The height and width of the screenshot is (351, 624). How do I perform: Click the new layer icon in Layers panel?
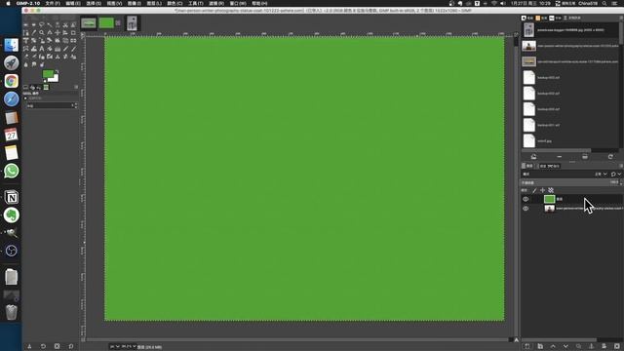pos(526,347)
